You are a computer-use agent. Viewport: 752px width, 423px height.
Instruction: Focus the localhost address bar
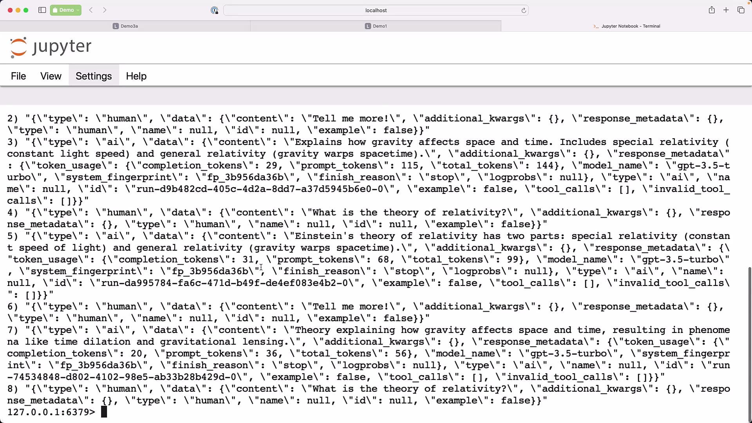(376, 11)
